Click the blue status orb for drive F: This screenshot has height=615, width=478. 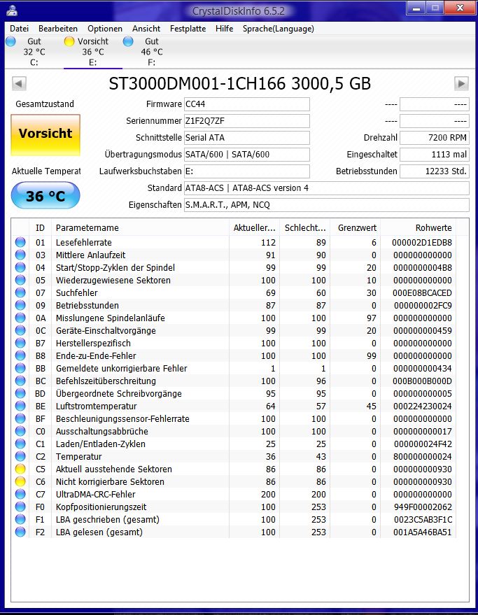coord(128,41)
